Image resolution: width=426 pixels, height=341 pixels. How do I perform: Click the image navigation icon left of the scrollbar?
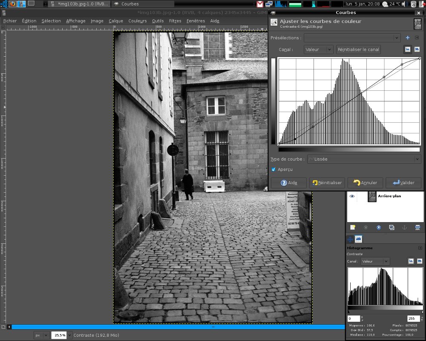click(9, 327)
